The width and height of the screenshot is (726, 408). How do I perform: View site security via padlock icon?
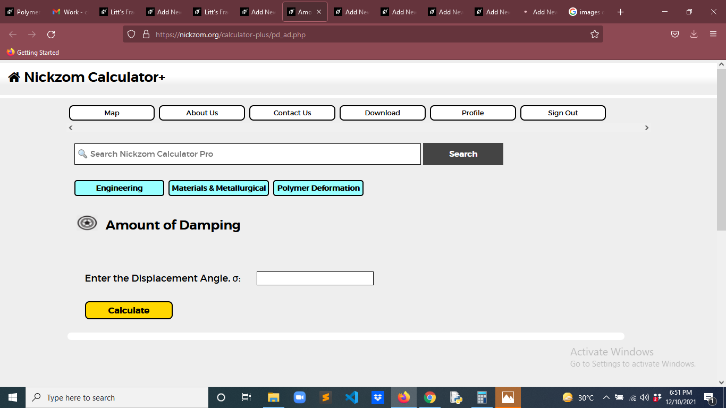click(146, 35)
